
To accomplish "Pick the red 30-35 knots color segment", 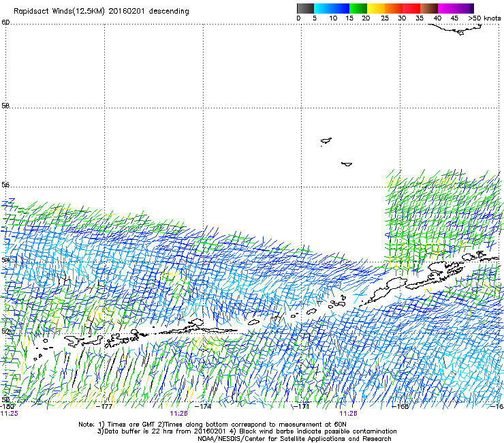I will (411, 8).
